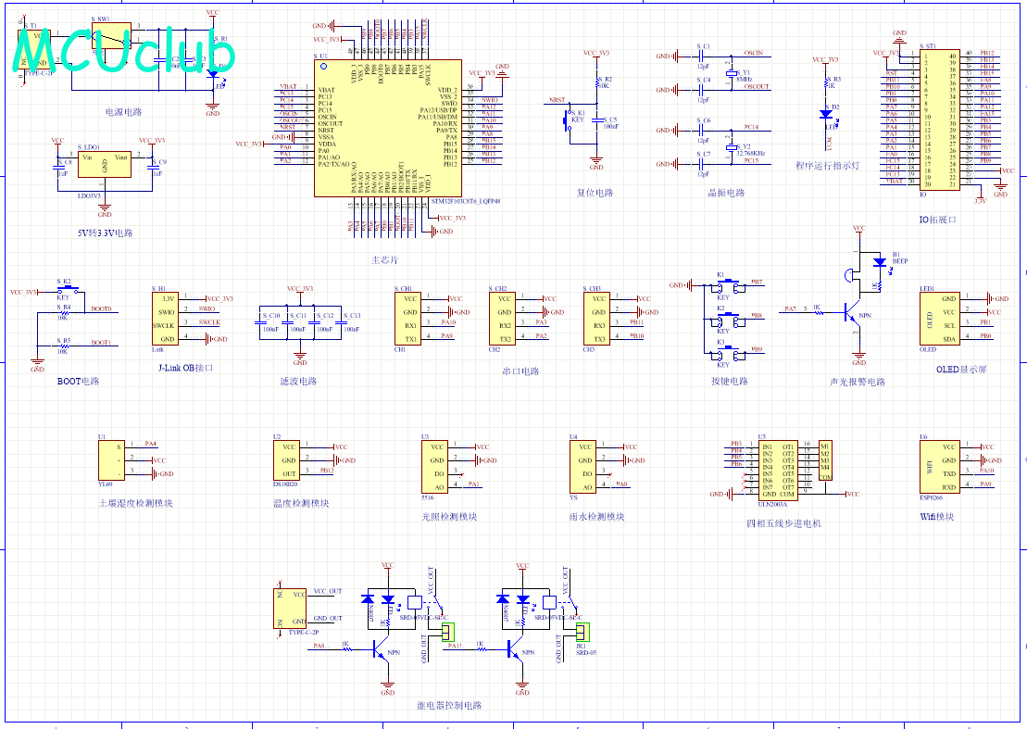1027x729 pixels.
Task: Select the green JK1 relay output terminal
Action: click(x=582, y=632)
